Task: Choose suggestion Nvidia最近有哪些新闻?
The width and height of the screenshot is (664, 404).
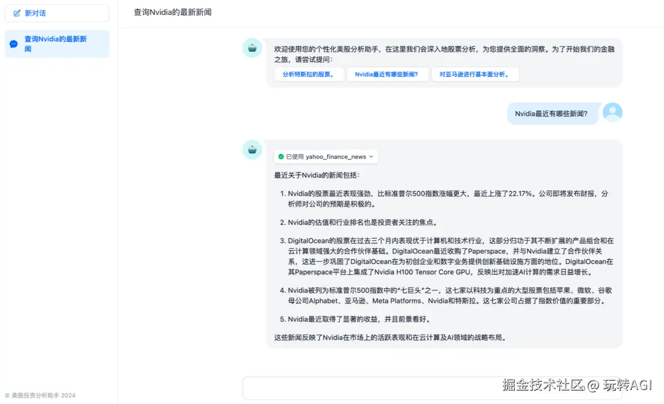Action: point(387,75)
